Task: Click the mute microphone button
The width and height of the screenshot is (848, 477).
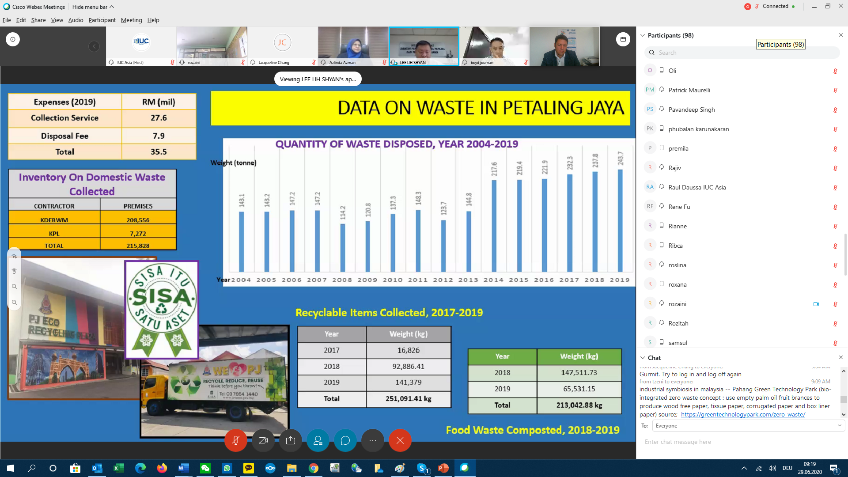Action: point(235,440)
